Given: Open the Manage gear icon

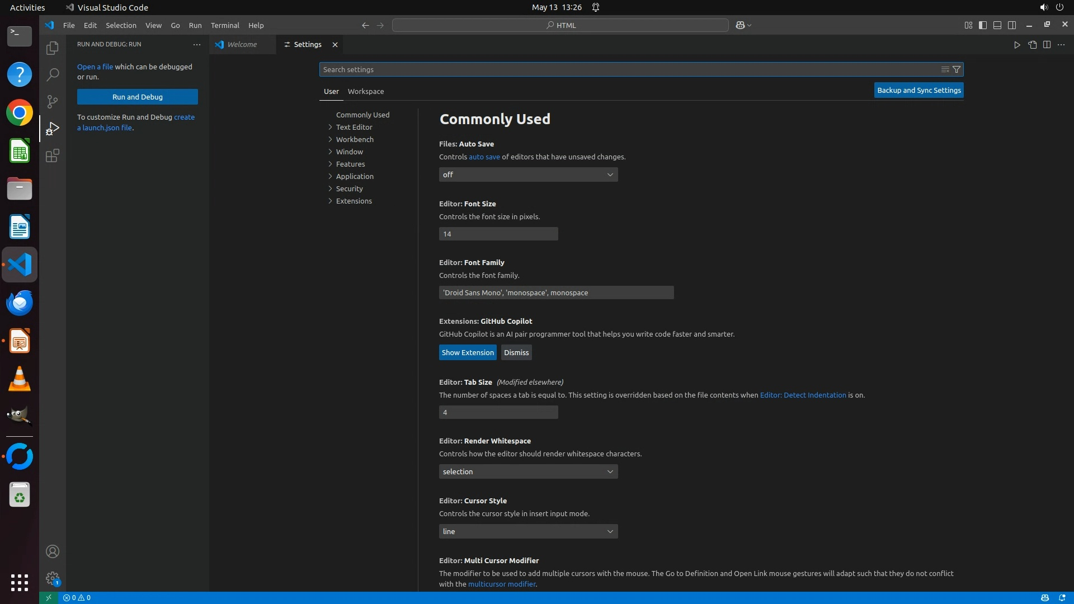Looking at the screenshot, I should [x=52, y=578].
